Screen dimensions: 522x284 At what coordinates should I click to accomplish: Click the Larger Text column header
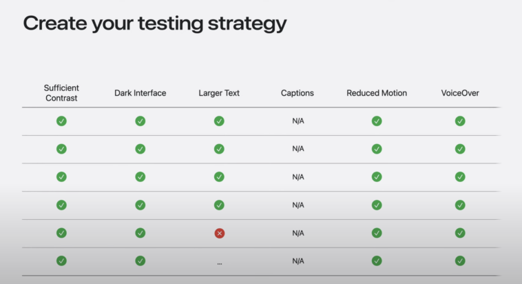[219, 93]
